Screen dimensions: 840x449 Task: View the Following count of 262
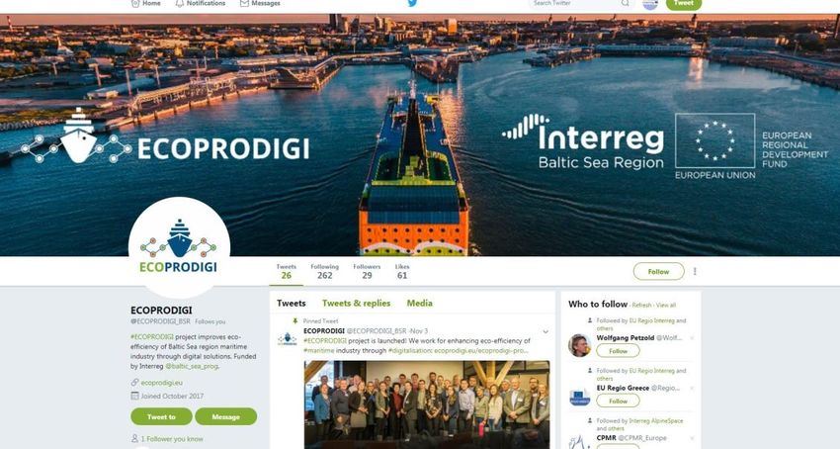point(325,271)
